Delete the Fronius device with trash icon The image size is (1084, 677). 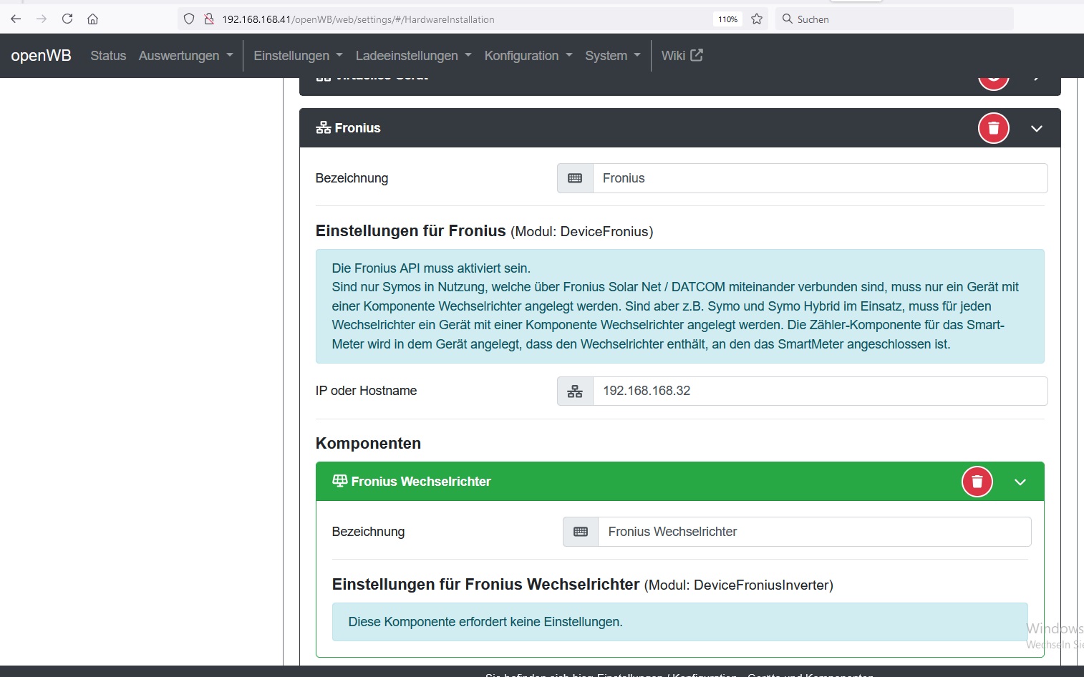tap(993, 128)
